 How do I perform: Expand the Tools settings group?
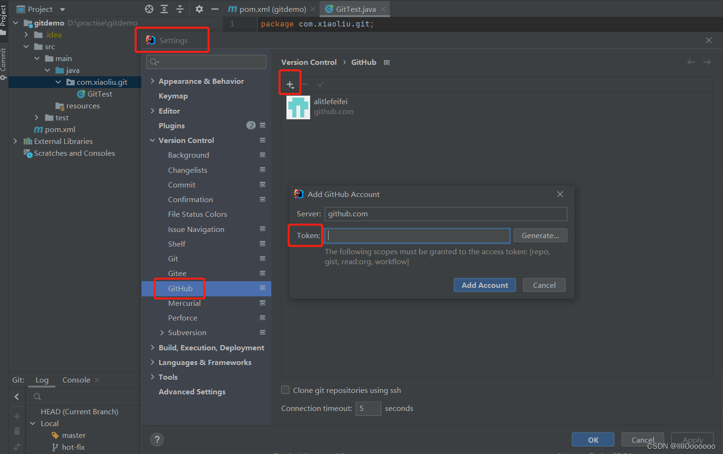[x=152, y=377]
